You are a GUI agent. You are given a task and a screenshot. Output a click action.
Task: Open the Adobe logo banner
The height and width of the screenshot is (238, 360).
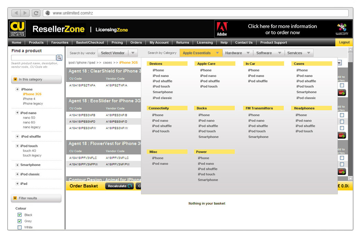point(222,29)
